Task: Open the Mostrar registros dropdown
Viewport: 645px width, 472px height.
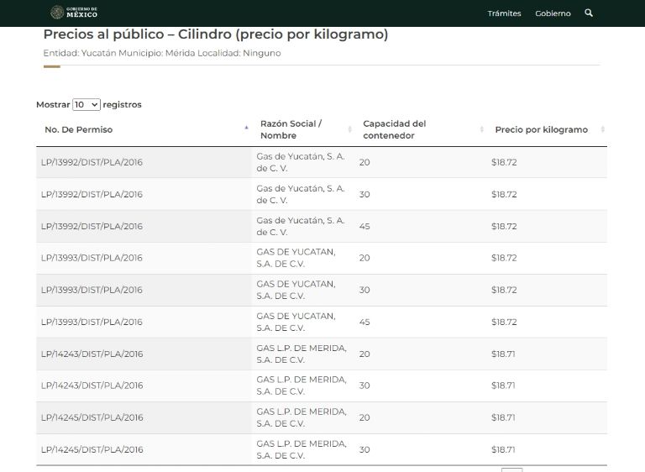Action: click(87, 104)
